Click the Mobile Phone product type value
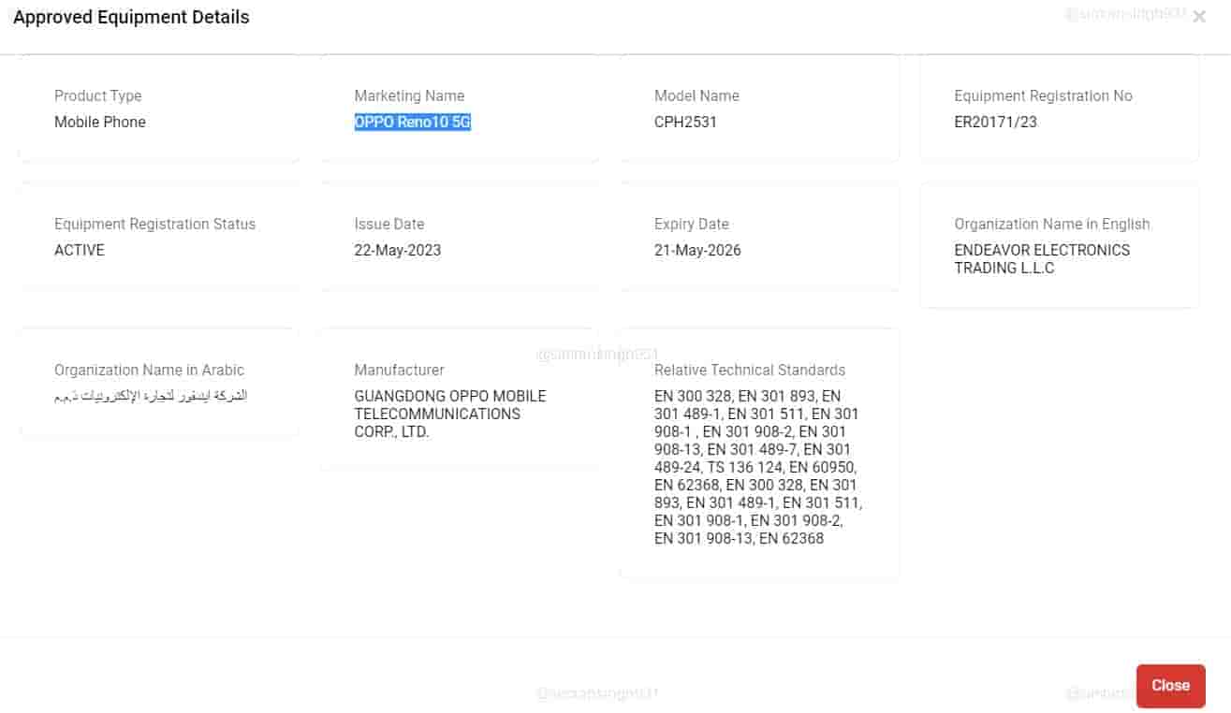This screenshot has height=713, width=1231. [x=100, y=122]
